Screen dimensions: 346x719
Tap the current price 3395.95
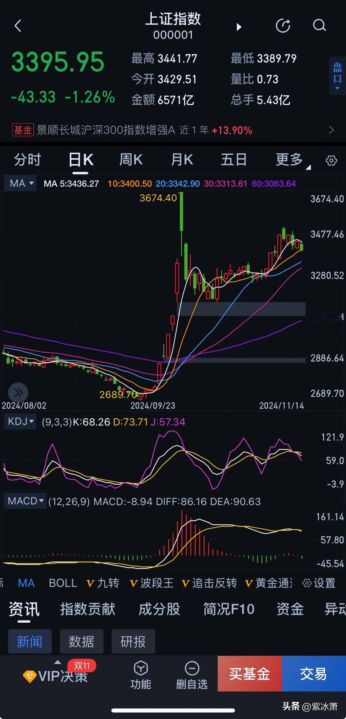58,62
